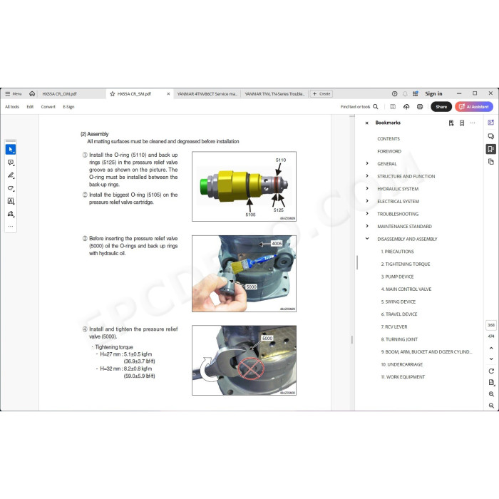Screen dimensions: 499x499
Task: Choose the sign/stamp tool
Action: click(11, 214)
